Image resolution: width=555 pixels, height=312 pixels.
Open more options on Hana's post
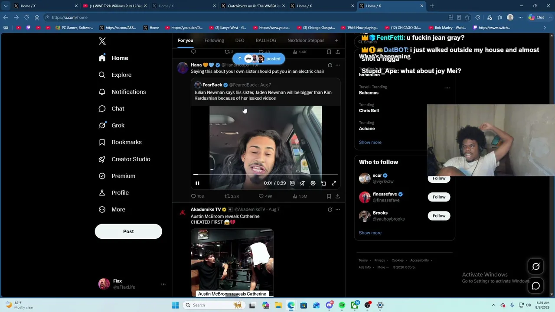(x=338, y=65)
